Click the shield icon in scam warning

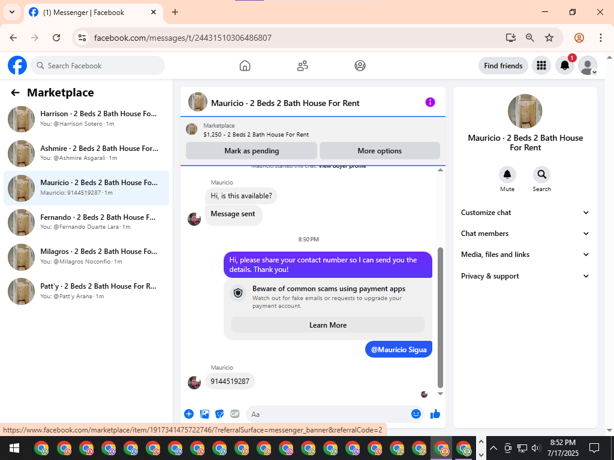click(x=237, y=293)
